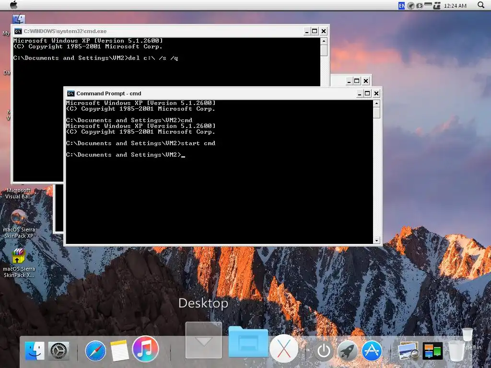Minimize the system32\cmd.exe window

[307, 31]
